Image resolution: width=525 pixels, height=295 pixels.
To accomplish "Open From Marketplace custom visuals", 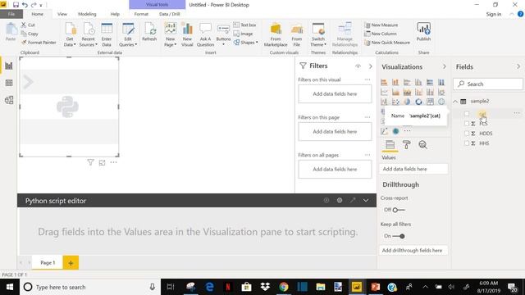I will [x=276, y=34].
